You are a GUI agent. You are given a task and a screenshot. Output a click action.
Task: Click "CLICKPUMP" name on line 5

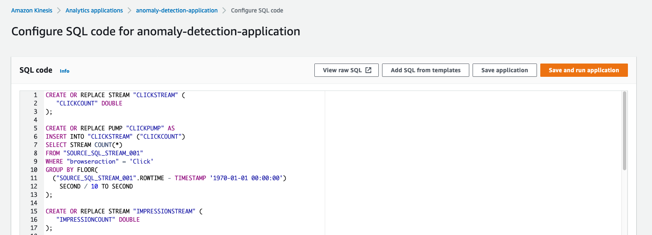[145, 128]
